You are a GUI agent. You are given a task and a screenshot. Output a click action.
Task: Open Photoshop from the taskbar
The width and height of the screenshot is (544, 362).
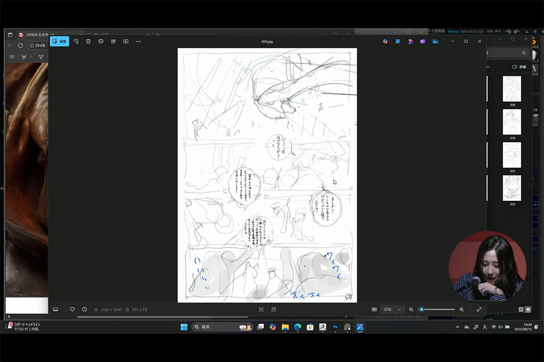pos(335,327)
